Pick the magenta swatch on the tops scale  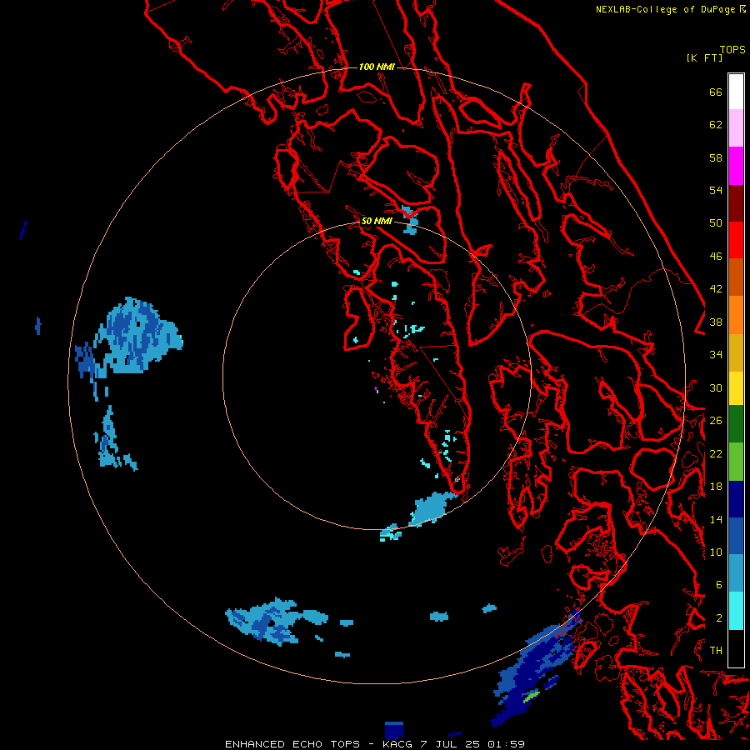coord(736,166)
